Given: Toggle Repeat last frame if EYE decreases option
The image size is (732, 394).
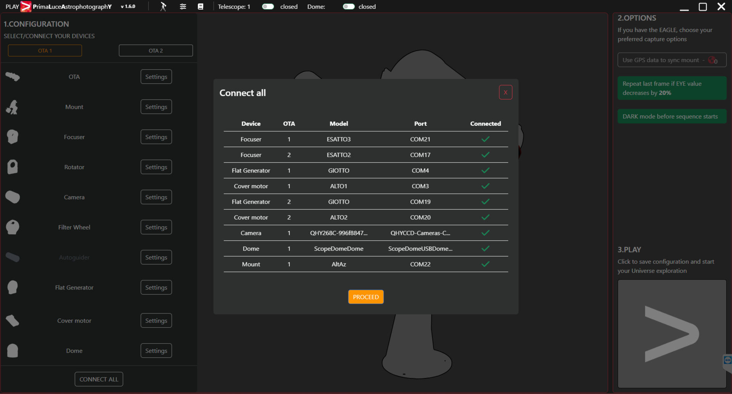Looking at the screenshot, I should click(x=672, y=88).
